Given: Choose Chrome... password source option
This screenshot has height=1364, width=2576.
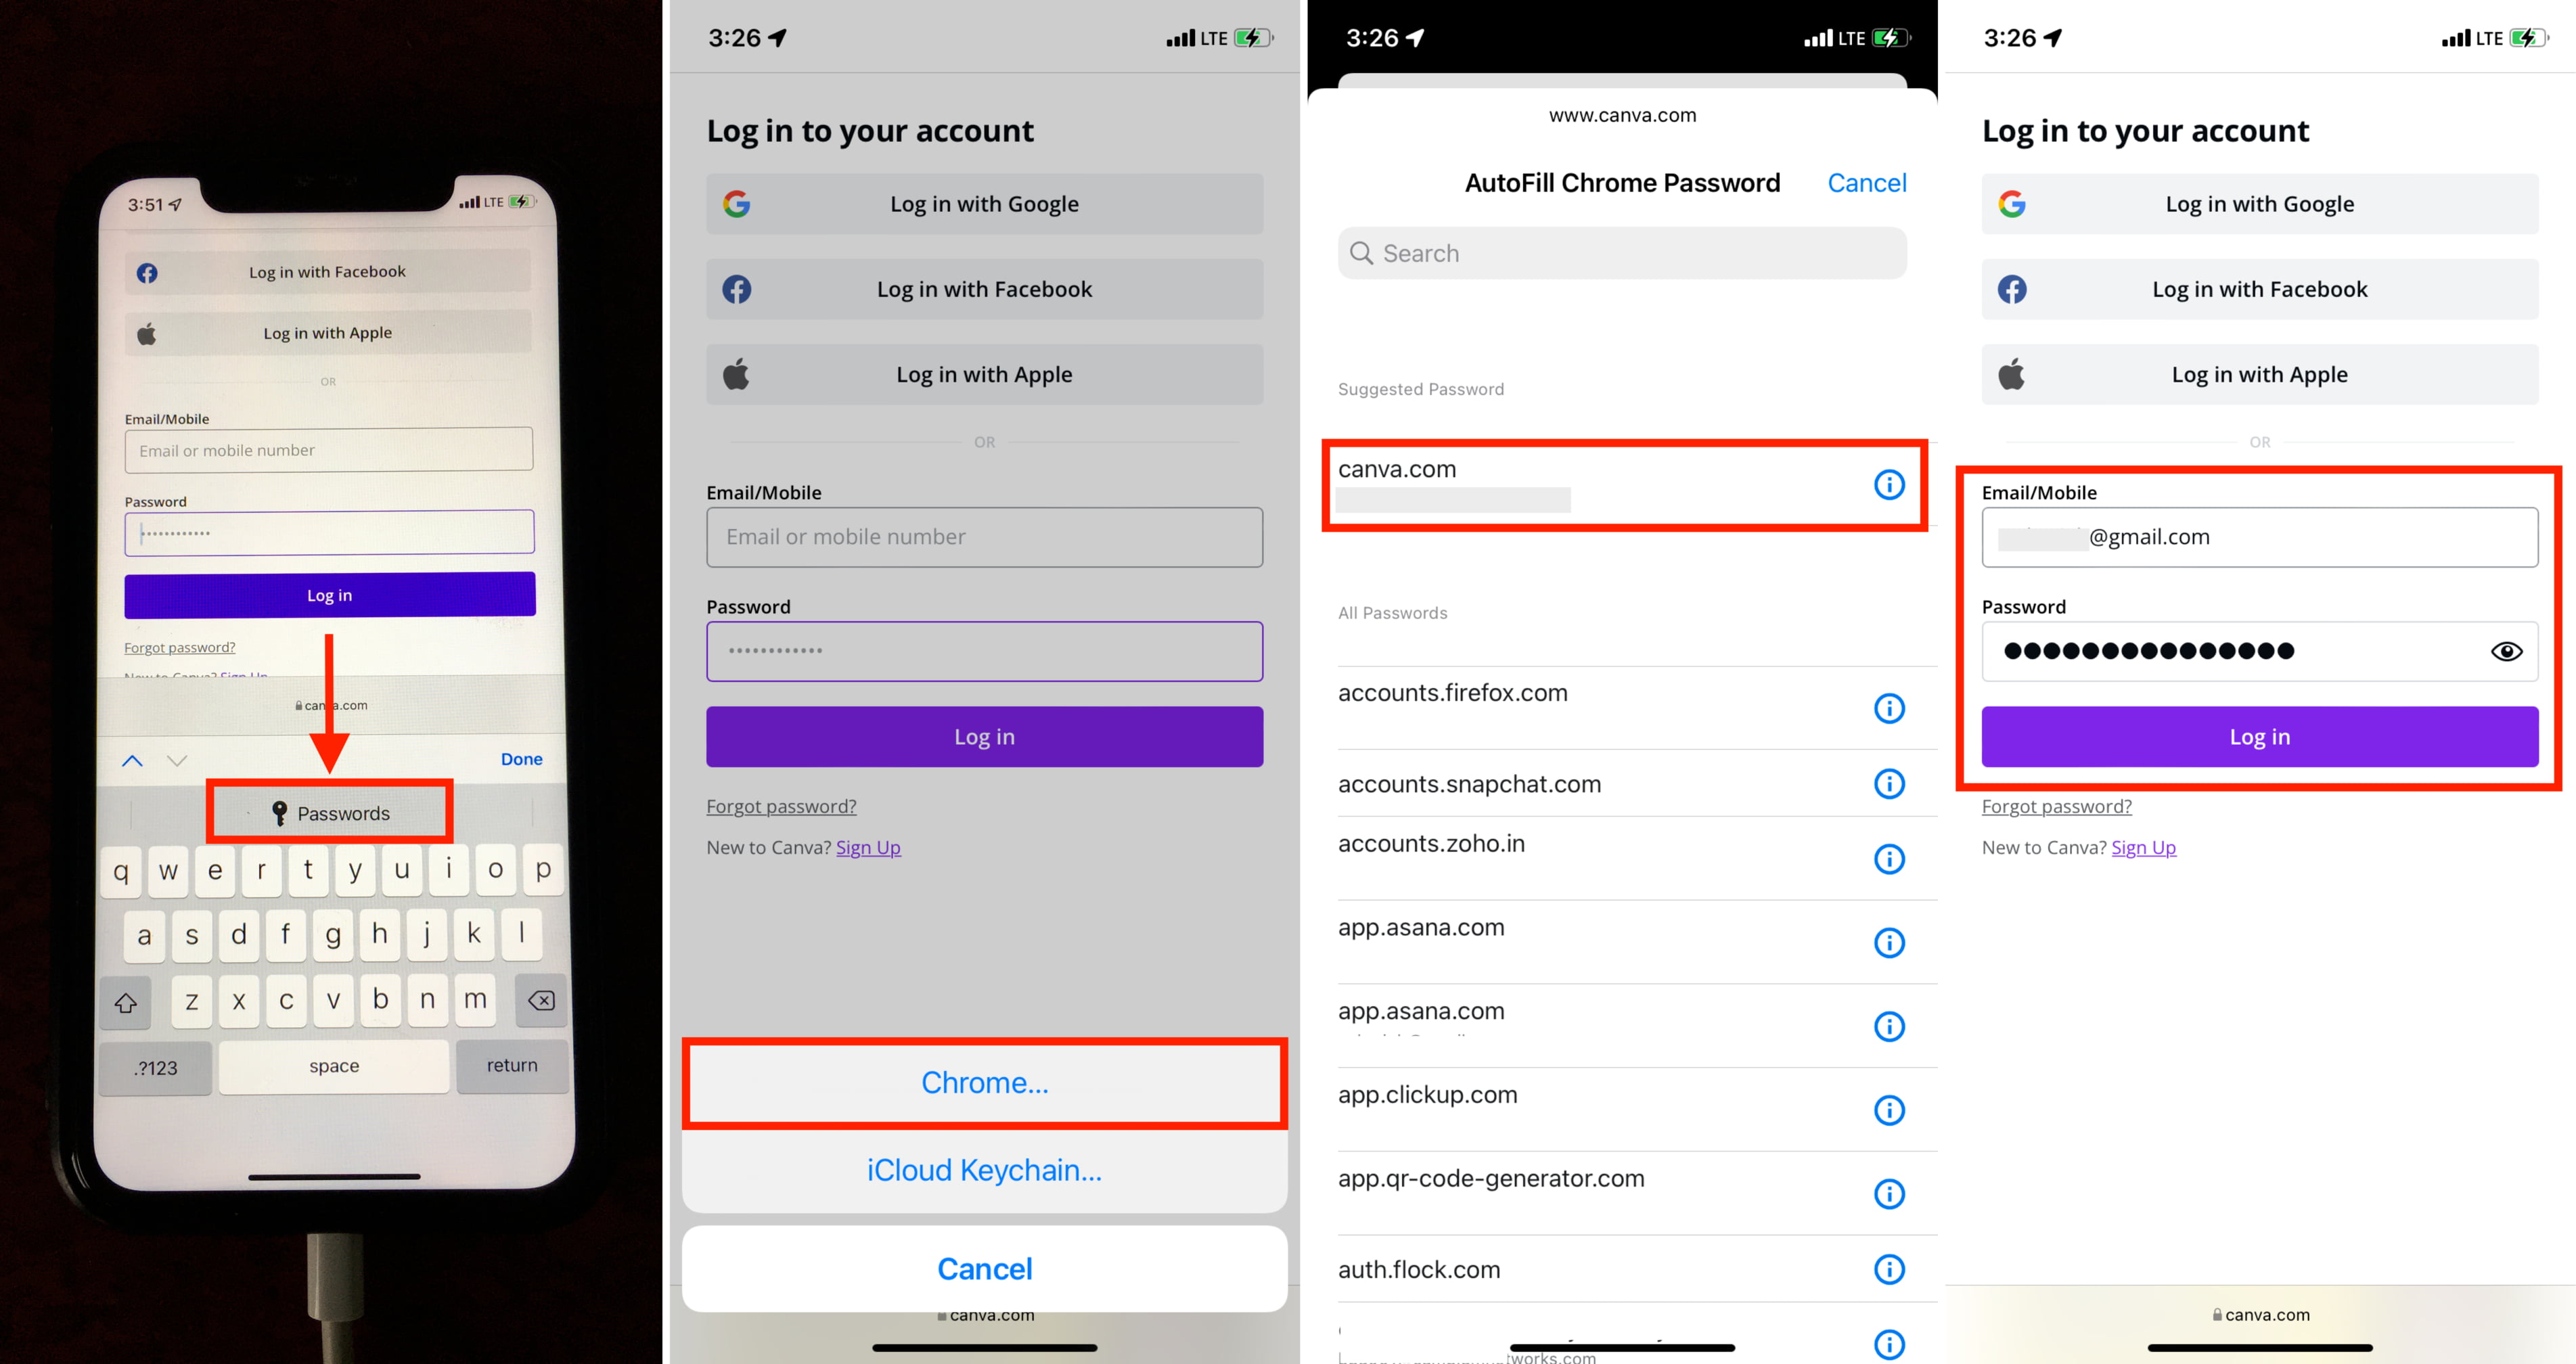Looking at the screenshot, I should 984,1083.
